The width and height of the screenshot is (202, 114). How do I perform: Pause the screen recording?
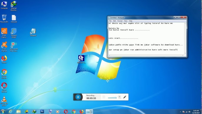click(x=78, y=97)
